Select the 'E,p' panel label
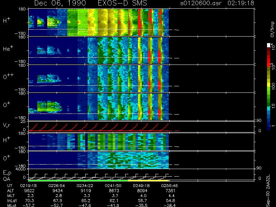276x207 pixels. click(x=7, y=173)
